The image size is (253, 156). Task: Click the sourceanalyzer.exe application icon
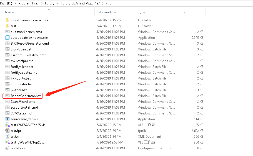(7, 119)
